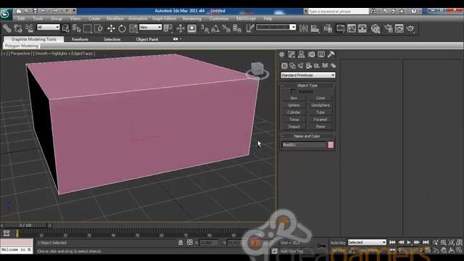Open the MAXScript menu
The image size is (464, 261).
tap(246, 18)
